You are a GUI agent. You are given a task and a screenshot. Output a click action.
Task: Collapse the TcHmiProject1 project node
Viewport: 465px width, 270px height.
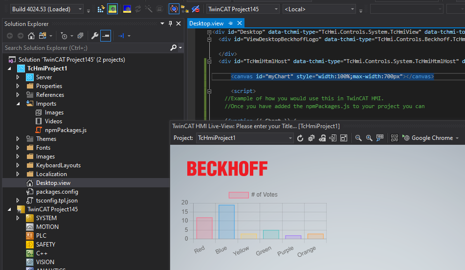[x=9, y=68]
